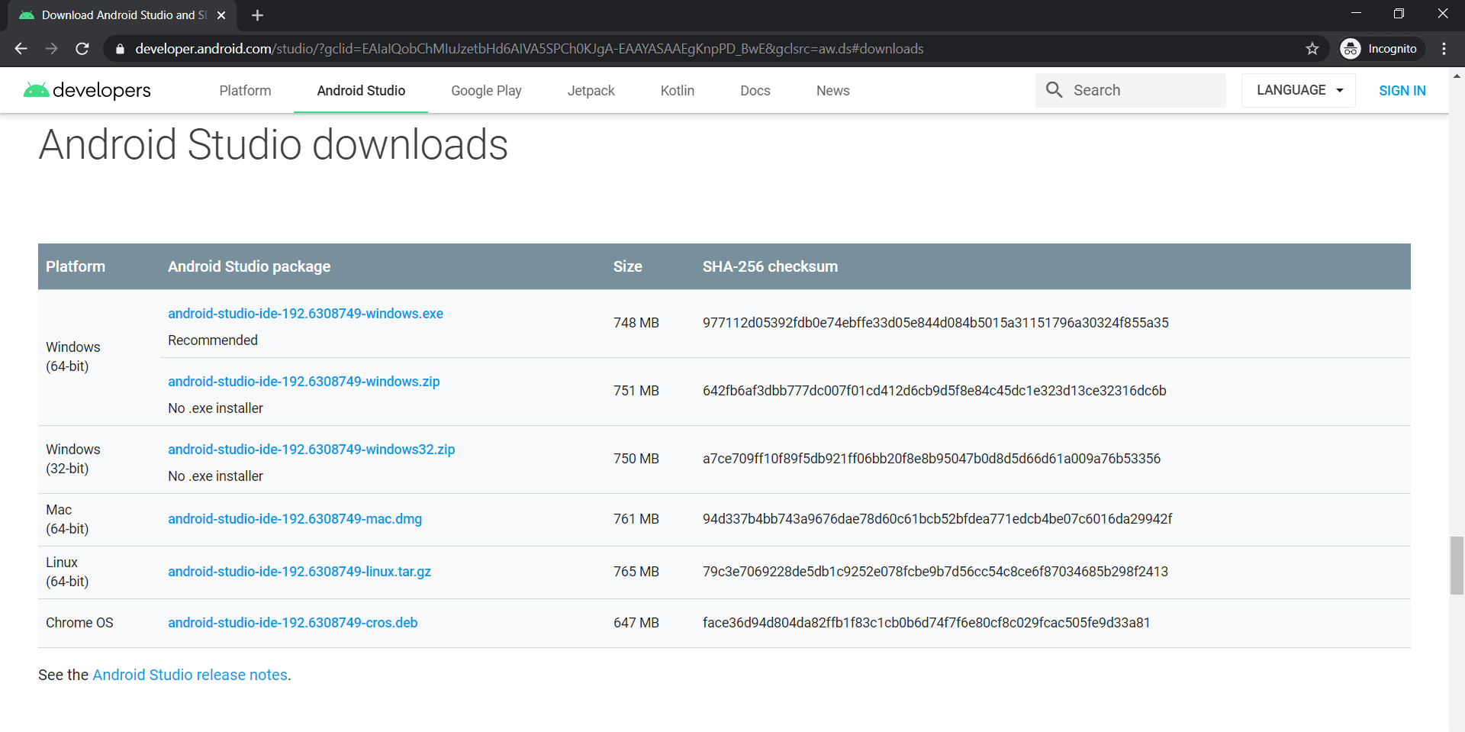Open the LANGUAGE dropdown
1465x732 pixels.
click(x=1297, y=89)
